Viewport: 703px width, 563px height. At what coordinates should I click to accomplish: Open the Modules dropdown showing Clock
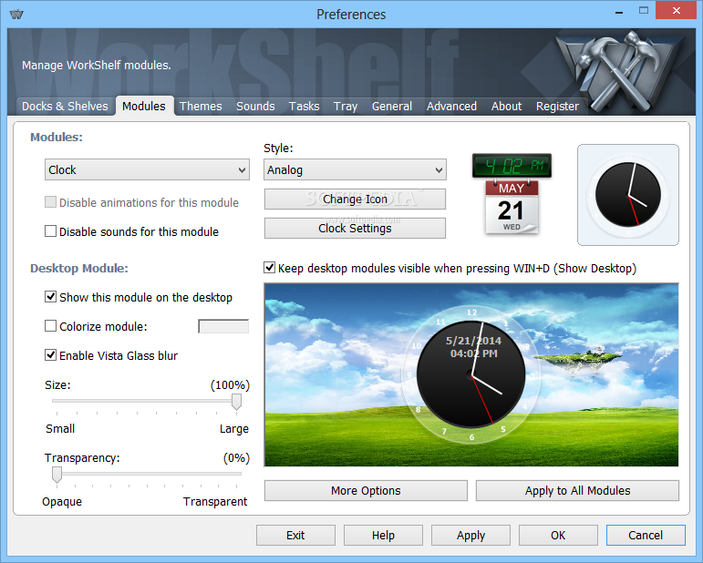147,169
